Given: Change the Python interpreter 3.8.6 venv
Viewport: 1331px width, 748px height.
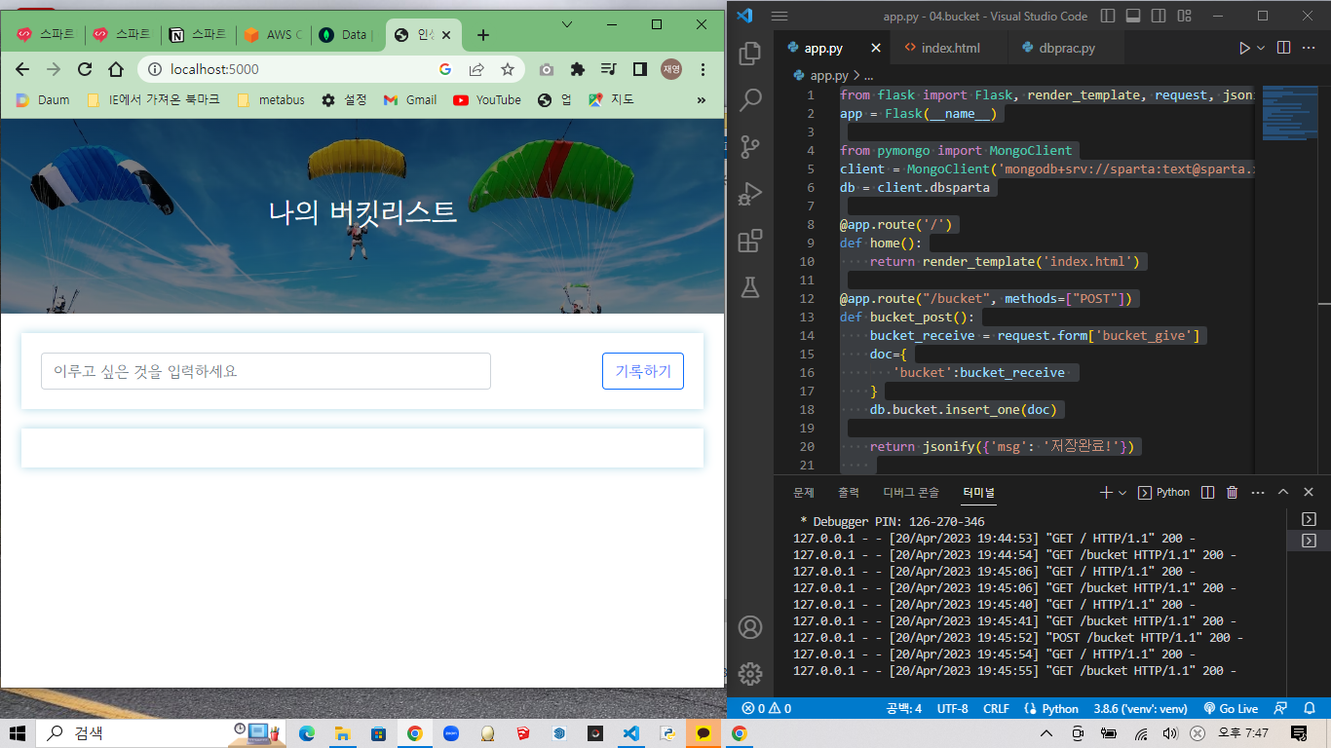Looking at the screenshot, I should (1141, 709).
